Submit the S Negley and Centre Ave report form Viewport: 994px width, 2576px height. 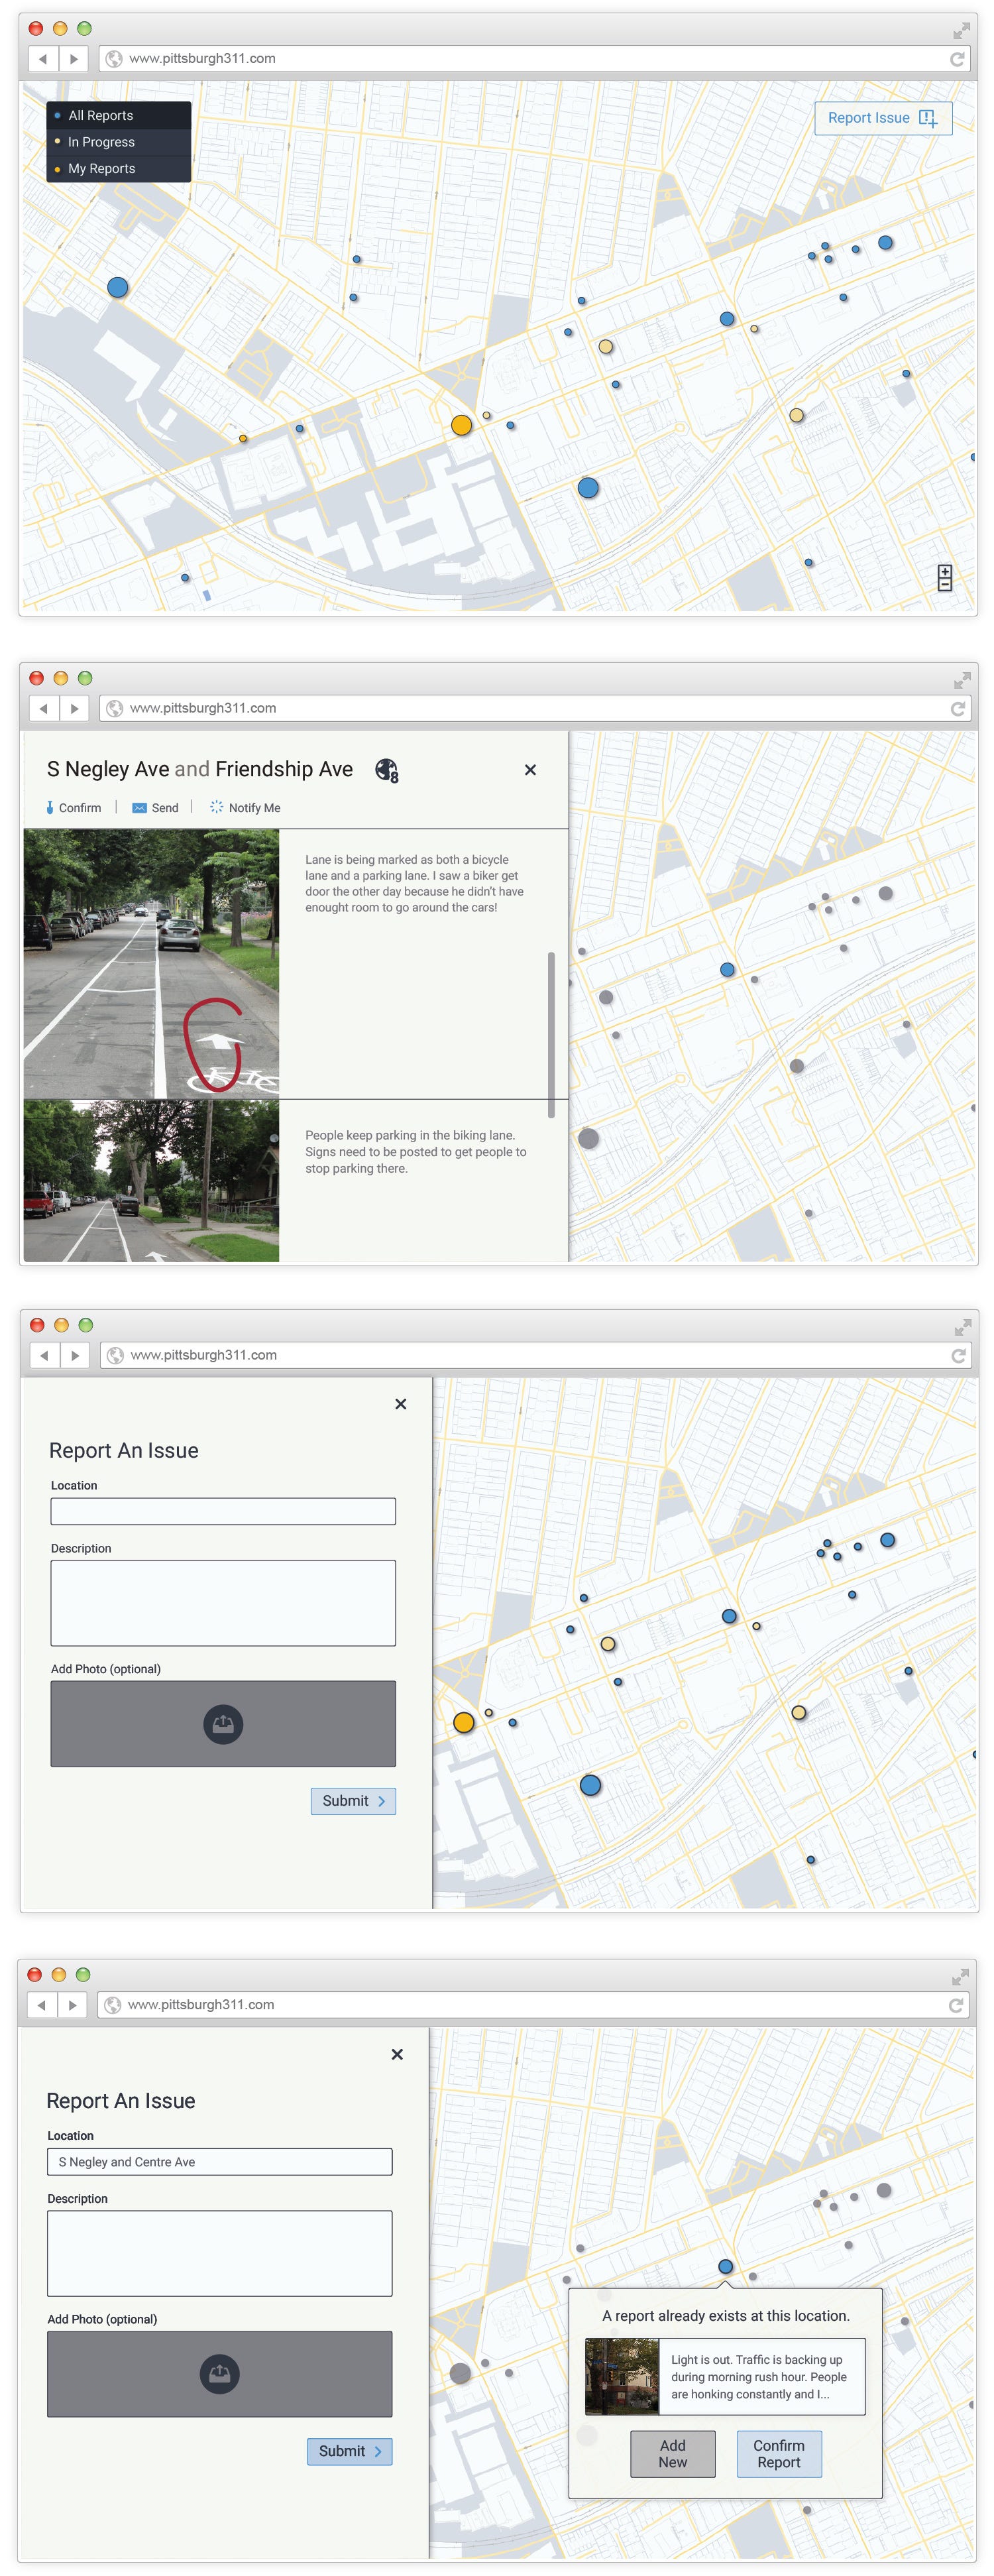(x=350, y=2452)
